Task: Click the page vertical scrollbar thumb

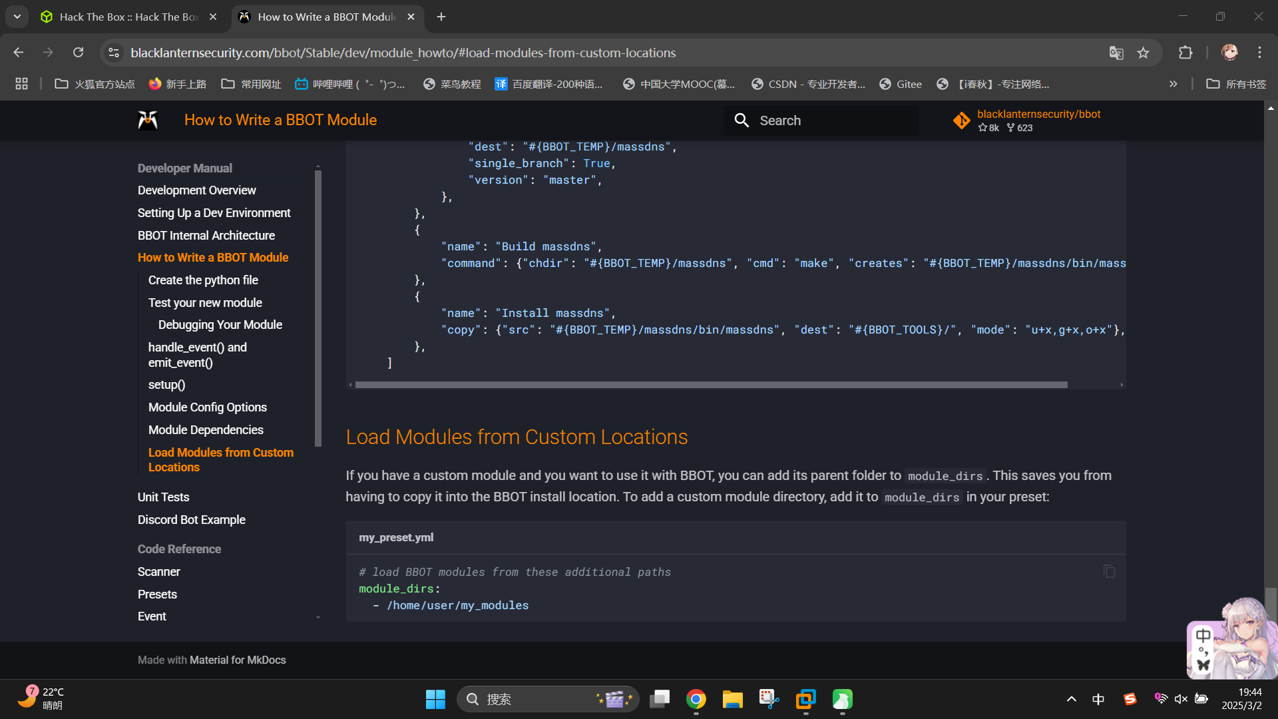Action: tap(1271, 600)
